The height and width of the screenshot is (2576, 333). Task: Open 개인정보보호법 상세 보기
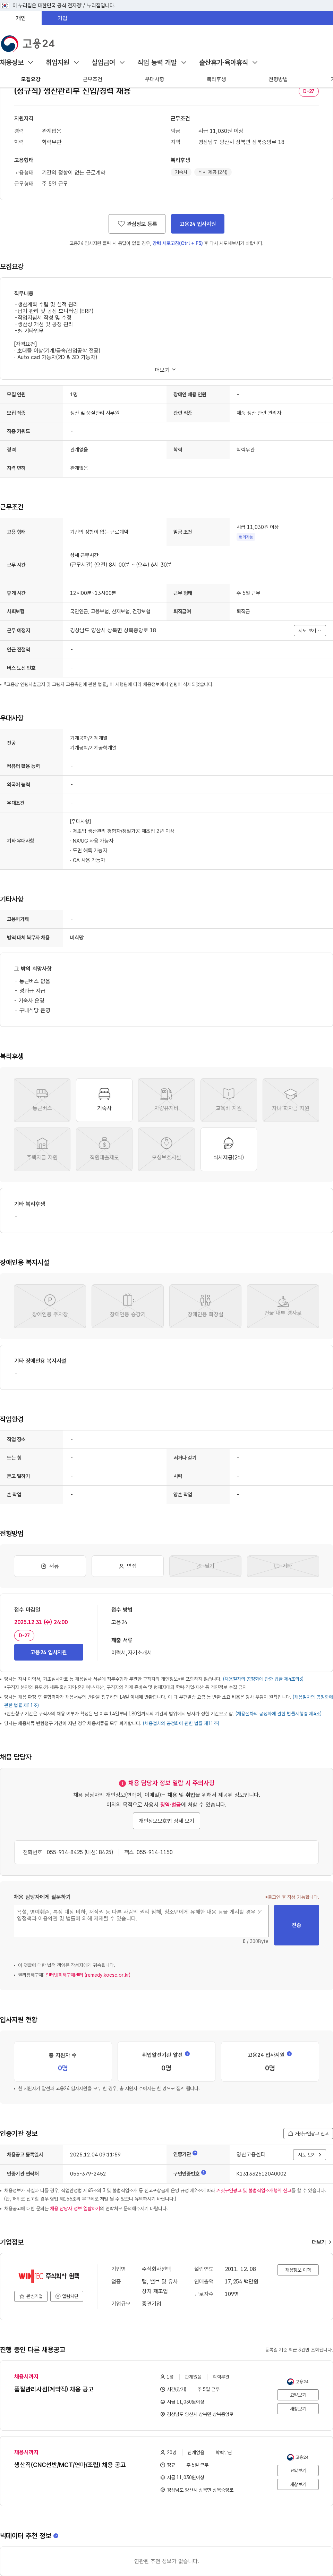click(x=166, y=1820)
